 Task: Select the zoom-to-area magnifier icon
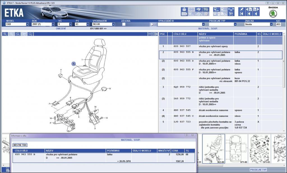point(18,34)
